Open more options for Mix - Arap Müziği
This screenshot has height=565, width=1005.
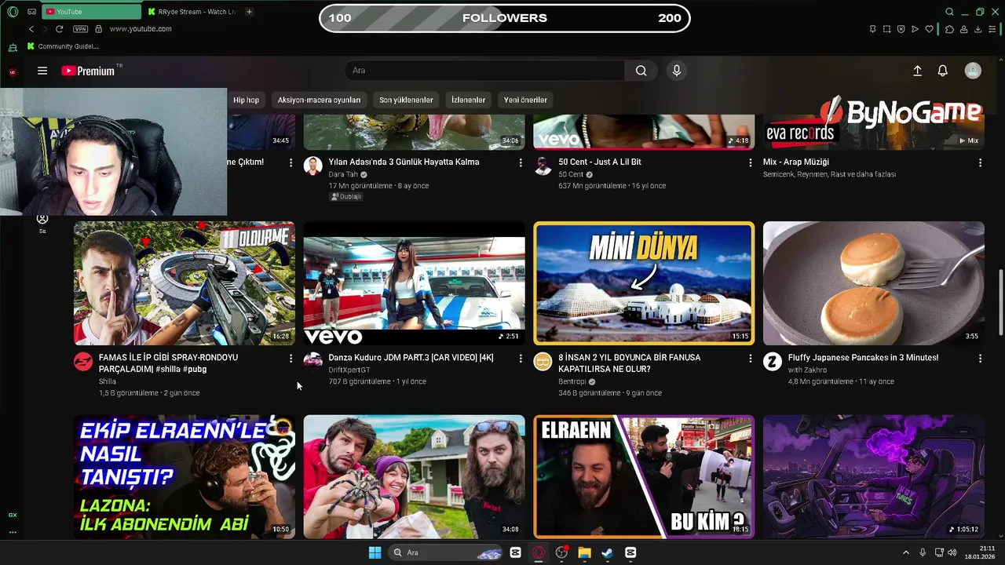(x=980, y=162)
